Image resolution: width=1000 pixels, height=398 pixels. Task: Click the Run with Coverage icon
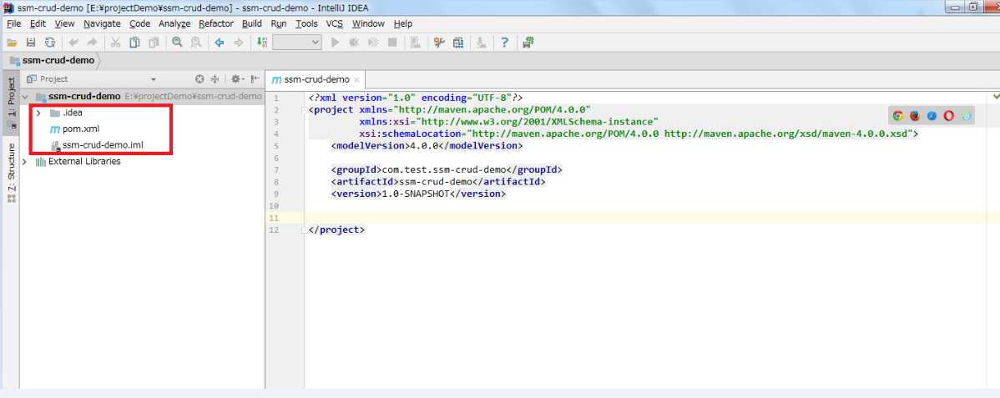pos(373,43)
